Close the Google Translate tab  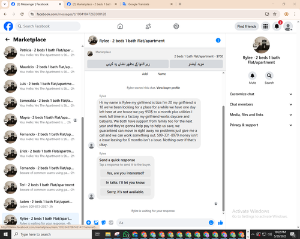pos(172,4)
